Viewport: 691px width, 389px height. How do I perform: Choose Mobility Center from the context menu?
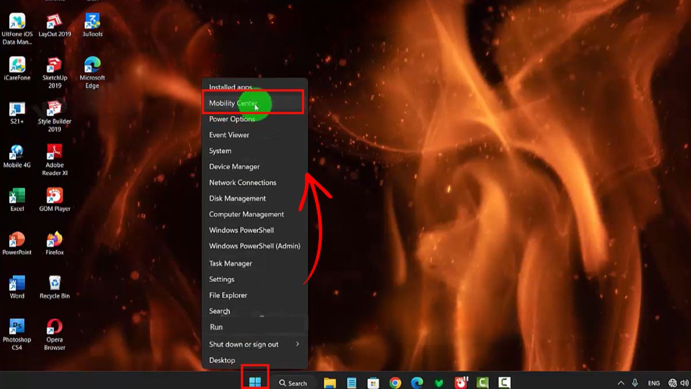(x=255, y=103)
